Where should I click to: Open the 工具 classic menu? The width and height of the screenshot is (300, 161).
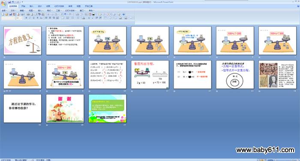point(58,11)
